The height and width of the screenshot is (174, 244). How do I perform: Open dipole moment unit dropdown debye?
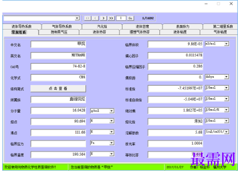point(217,77)
